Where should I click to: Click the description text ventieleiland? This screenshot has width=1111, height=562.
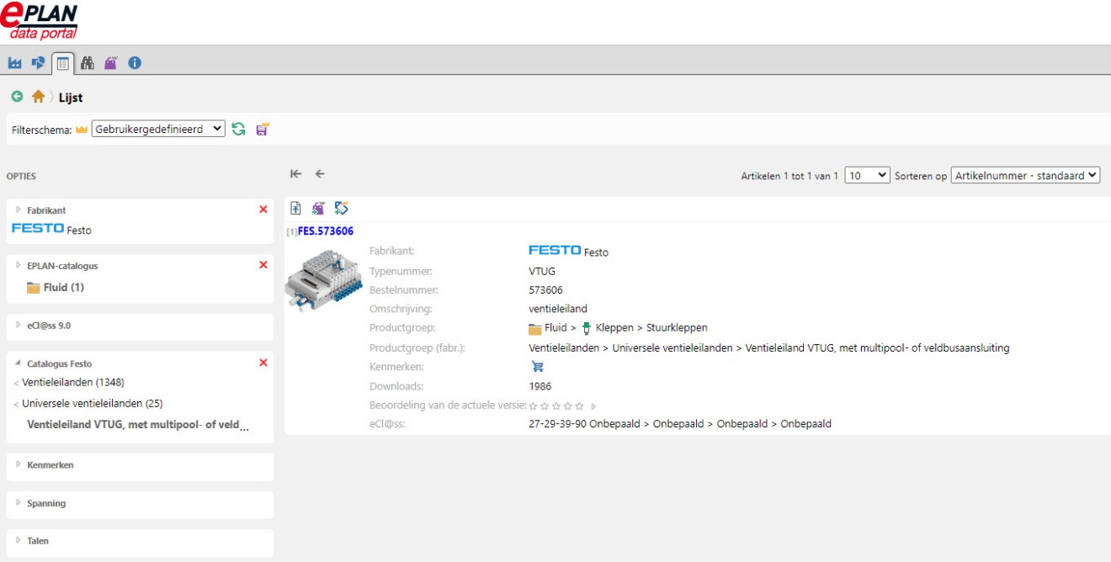[x=558, y=309]
